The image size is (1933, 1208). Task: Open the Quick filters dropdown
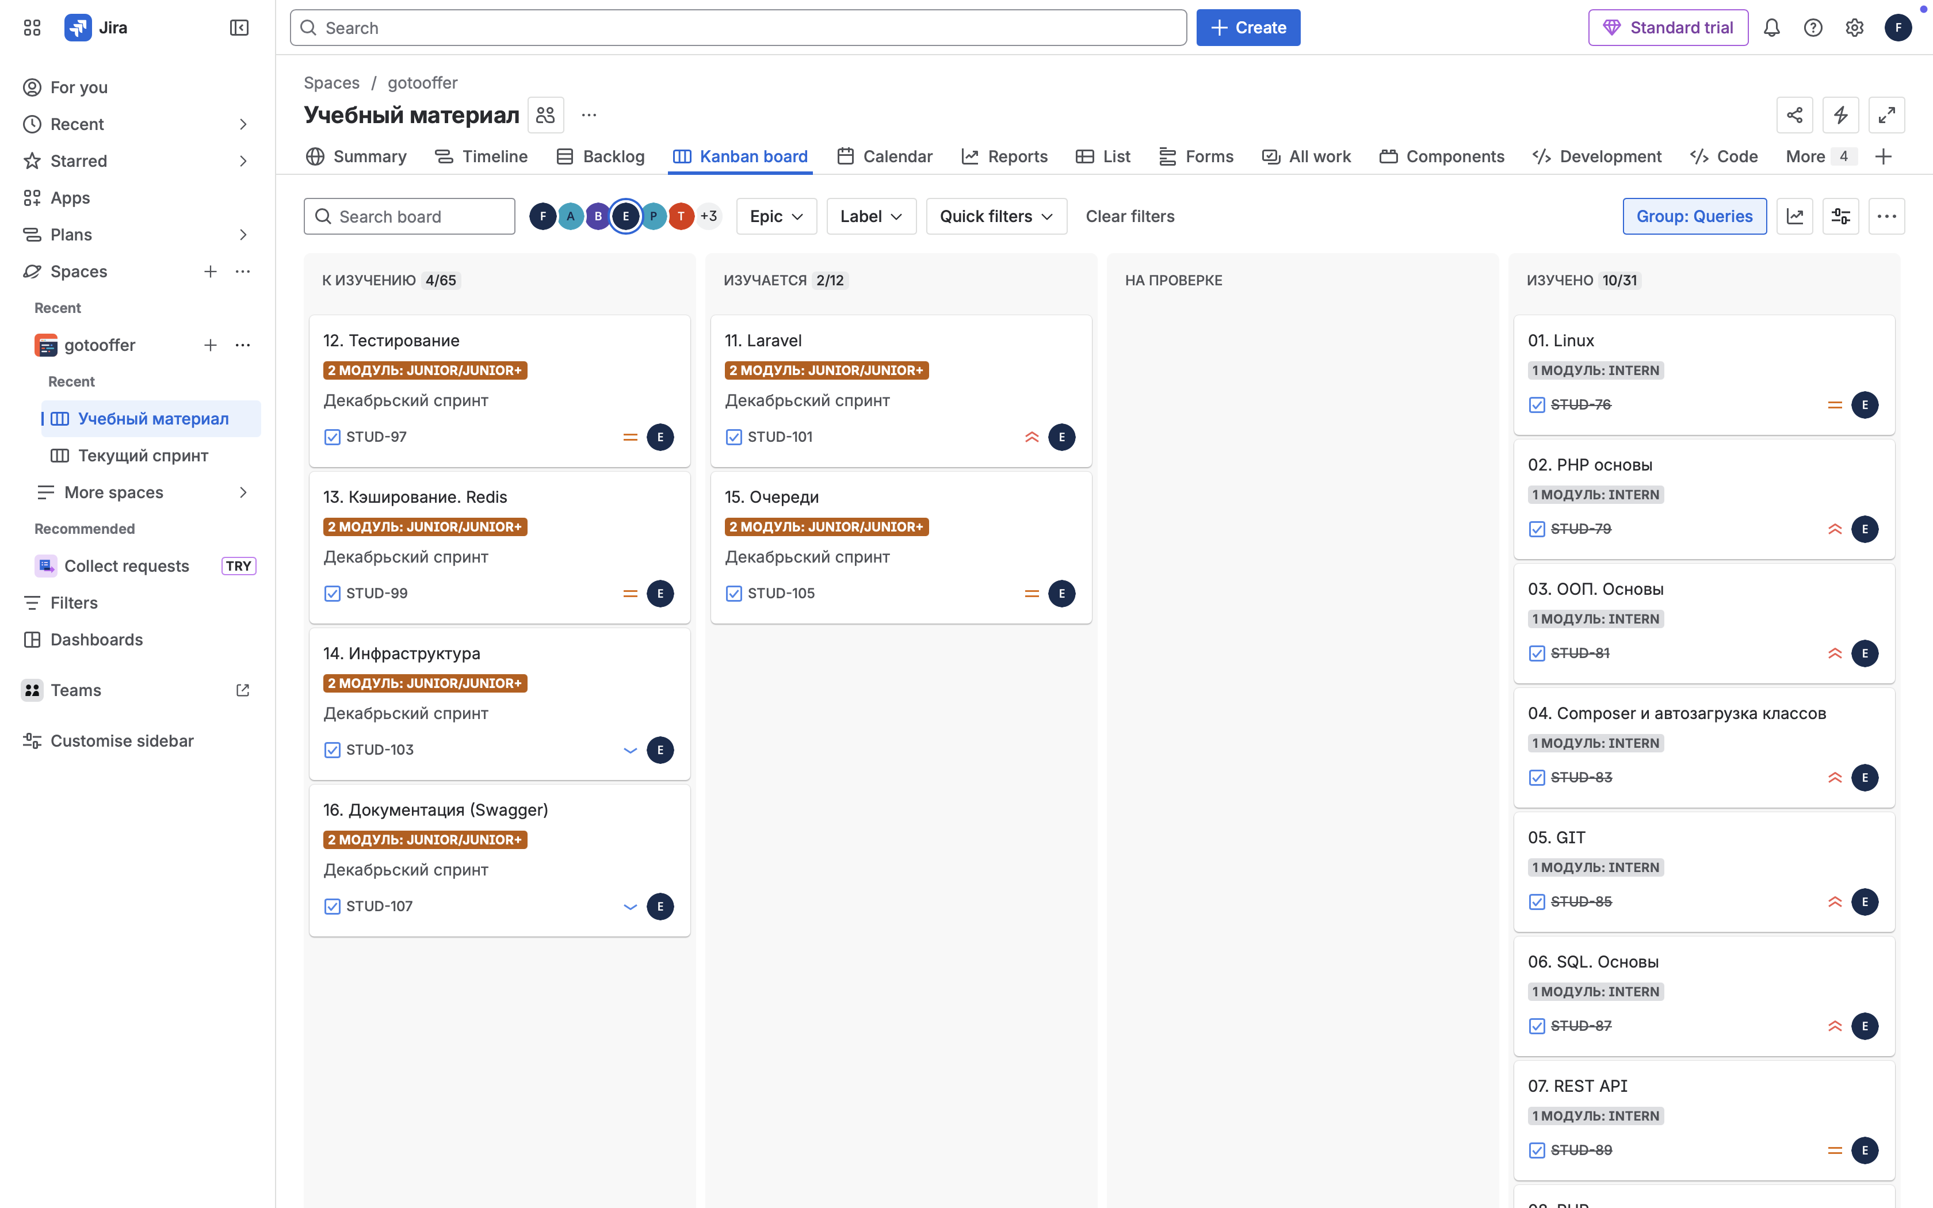[996, 216]
